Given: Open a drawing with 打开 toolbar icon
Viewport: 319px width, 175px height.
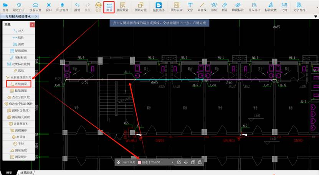Looking at the screenshot, I should 5,7.
